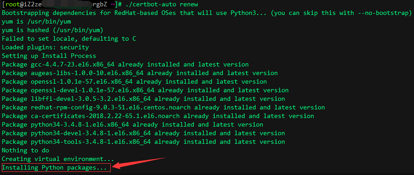
Task: Click the python34-tools package line
Action: 143,142
